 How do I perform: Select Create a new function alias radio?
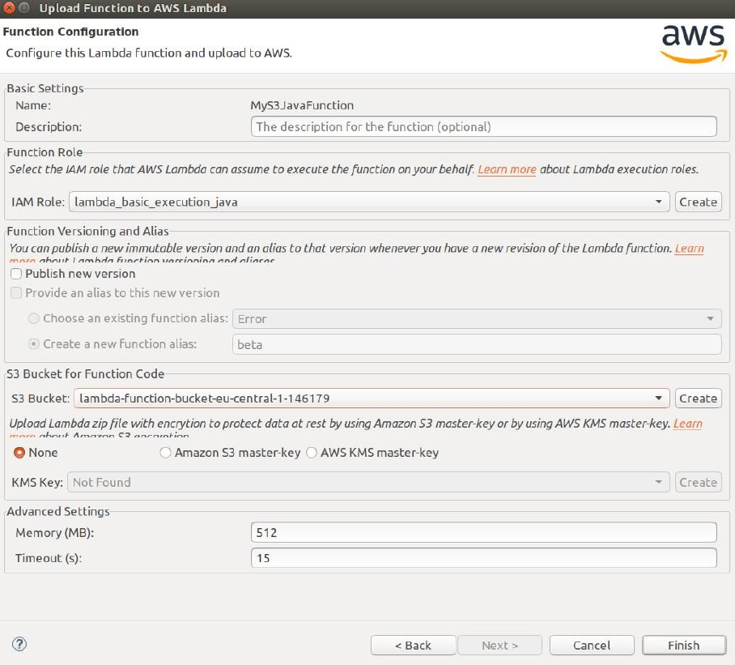click(34, 343)
